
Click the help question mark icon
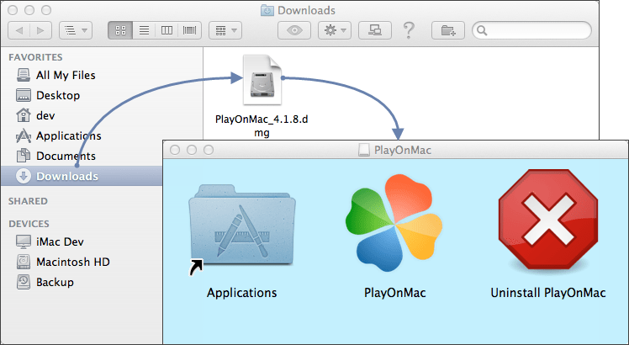409,30
